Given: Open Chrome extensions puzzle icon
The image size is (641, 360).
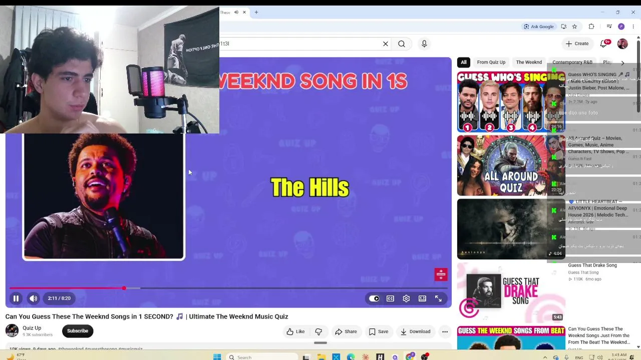Looking at the screenshot, I should [x=591, y=26].
